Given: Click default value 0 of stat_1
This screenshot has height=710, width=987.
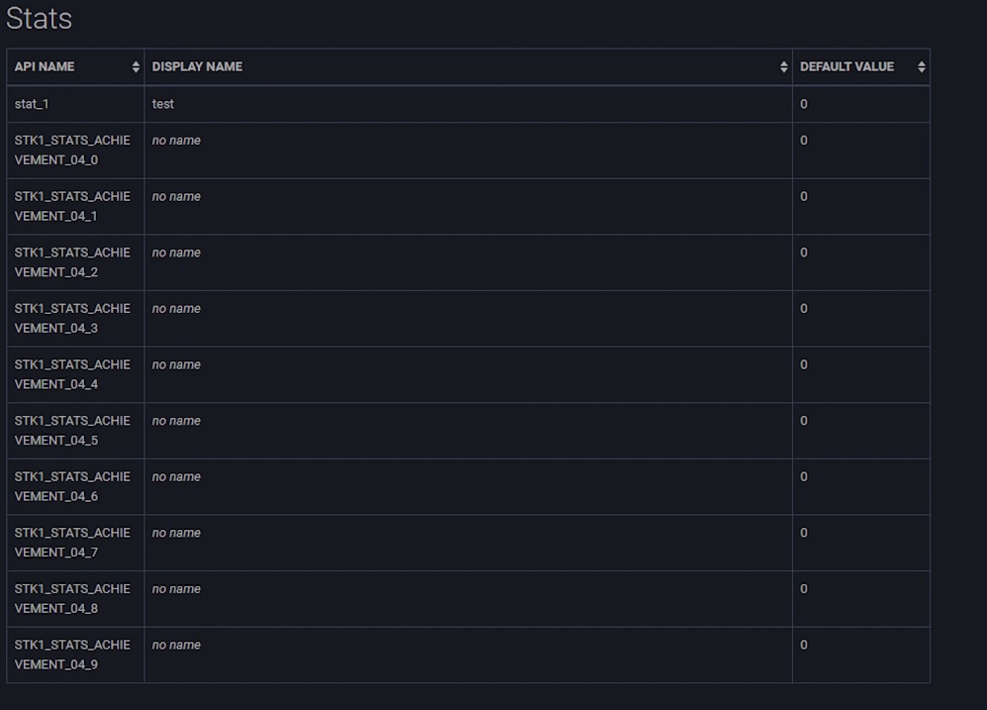Looking at the screenshot, I should 804,104.
